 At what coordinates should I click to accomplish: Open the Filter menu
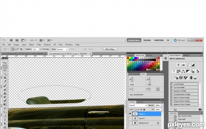click(39, 45)
